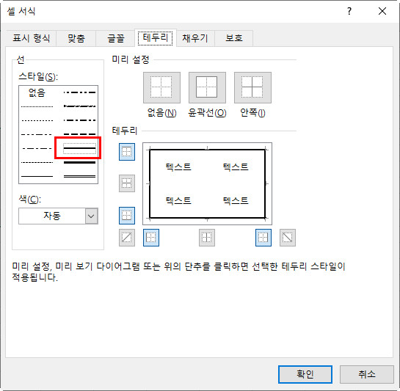Viewport: 400px width, 391px height.
Task: Toggle the top border button
Action: click(127, 152)
